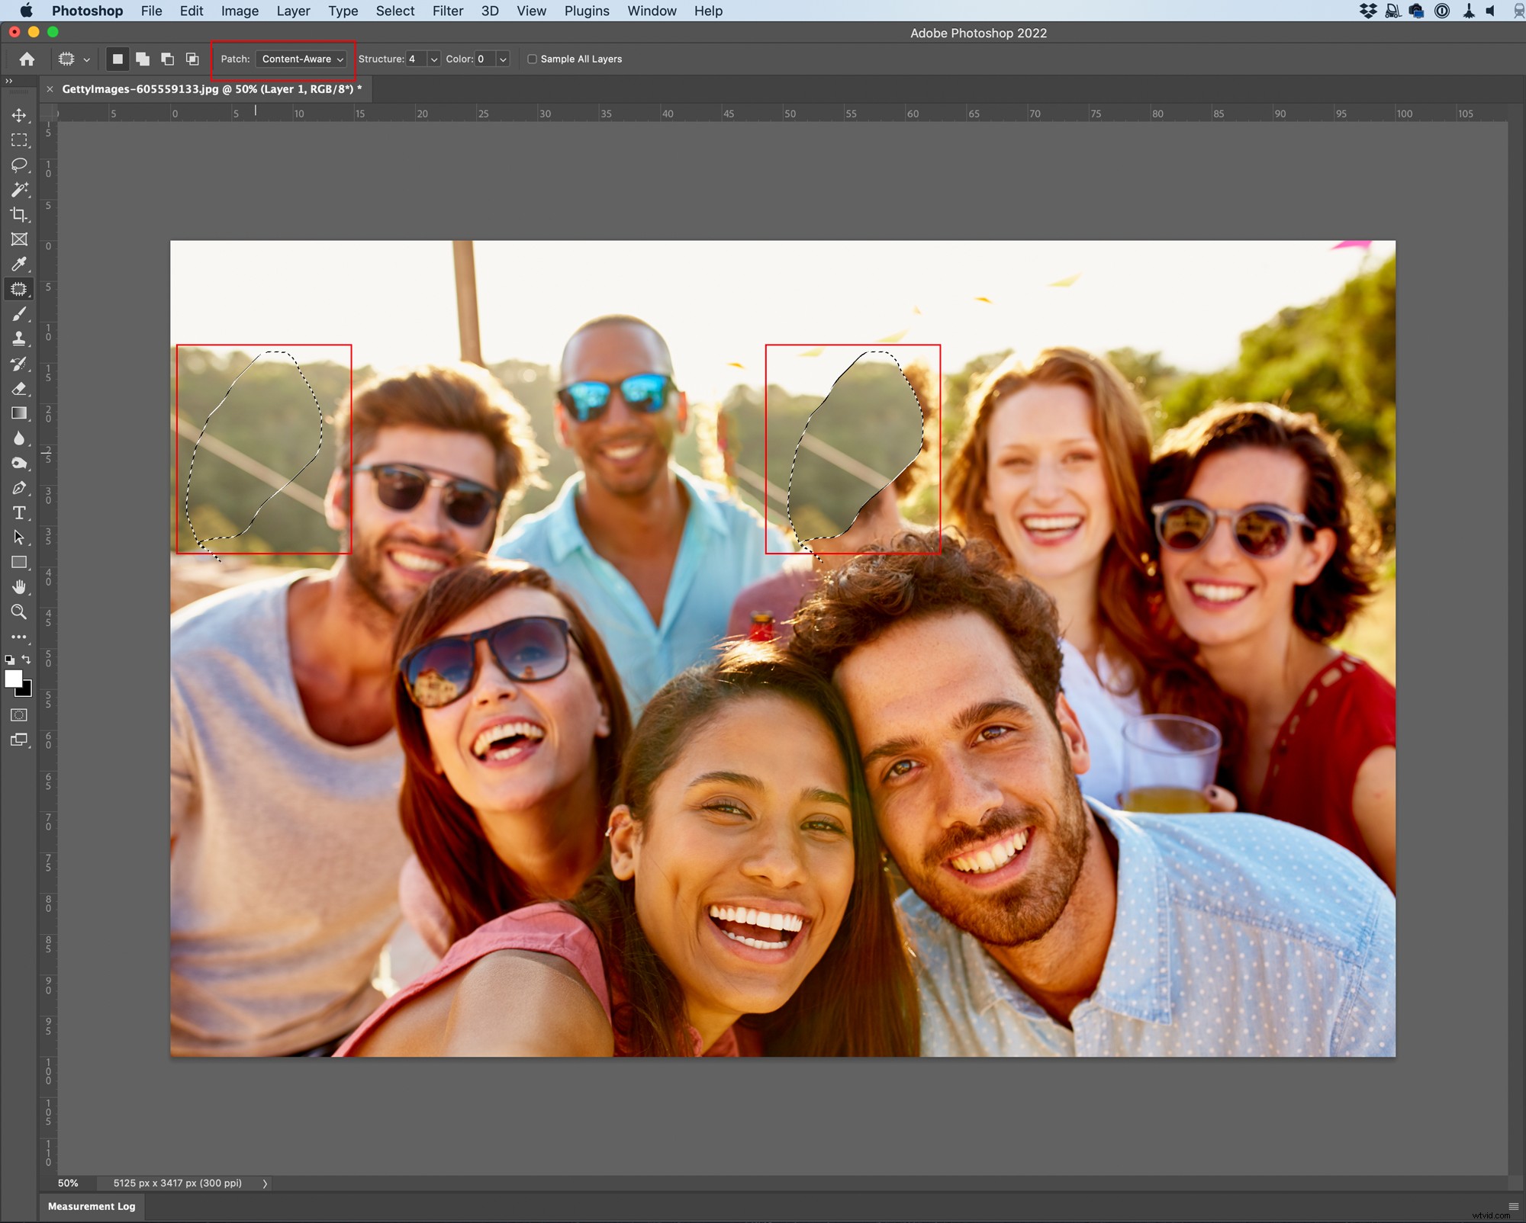This screenshot has width=1526, height=1223.
Task: Open the Filter menu
Action: point(448,11)
